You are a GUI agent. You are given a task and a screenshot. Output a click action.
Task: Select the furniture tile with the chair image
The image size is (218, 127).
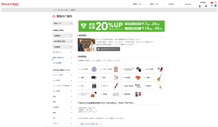110,78
